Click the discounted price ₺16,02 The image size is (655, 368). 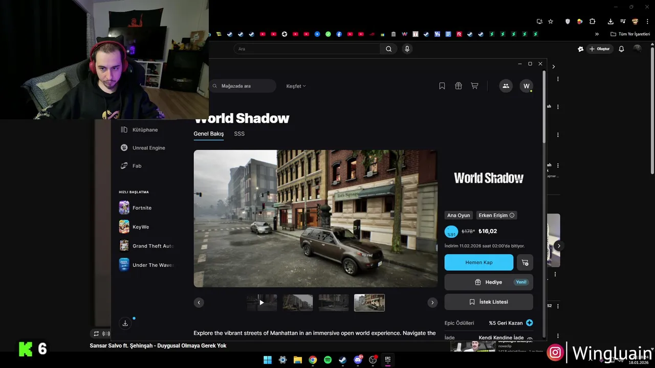pyautogui.click(x=488, y=231)
